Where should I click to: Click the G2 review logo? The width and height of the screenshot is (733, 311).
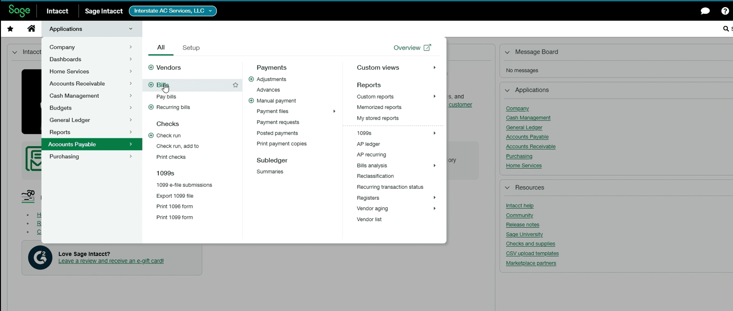coord(40,258)
